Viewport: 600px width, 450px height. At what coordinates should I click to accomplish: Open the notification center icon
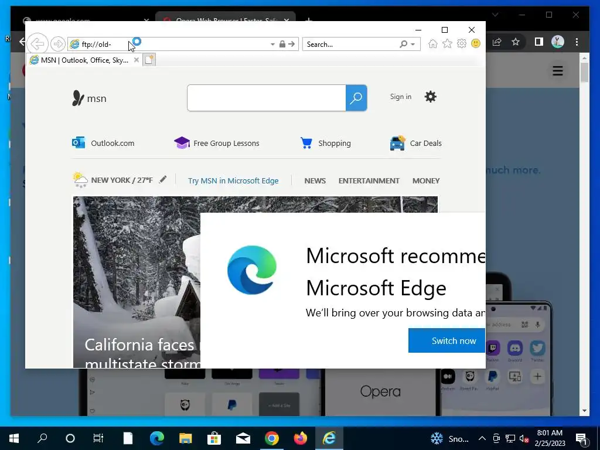[581, 438]
